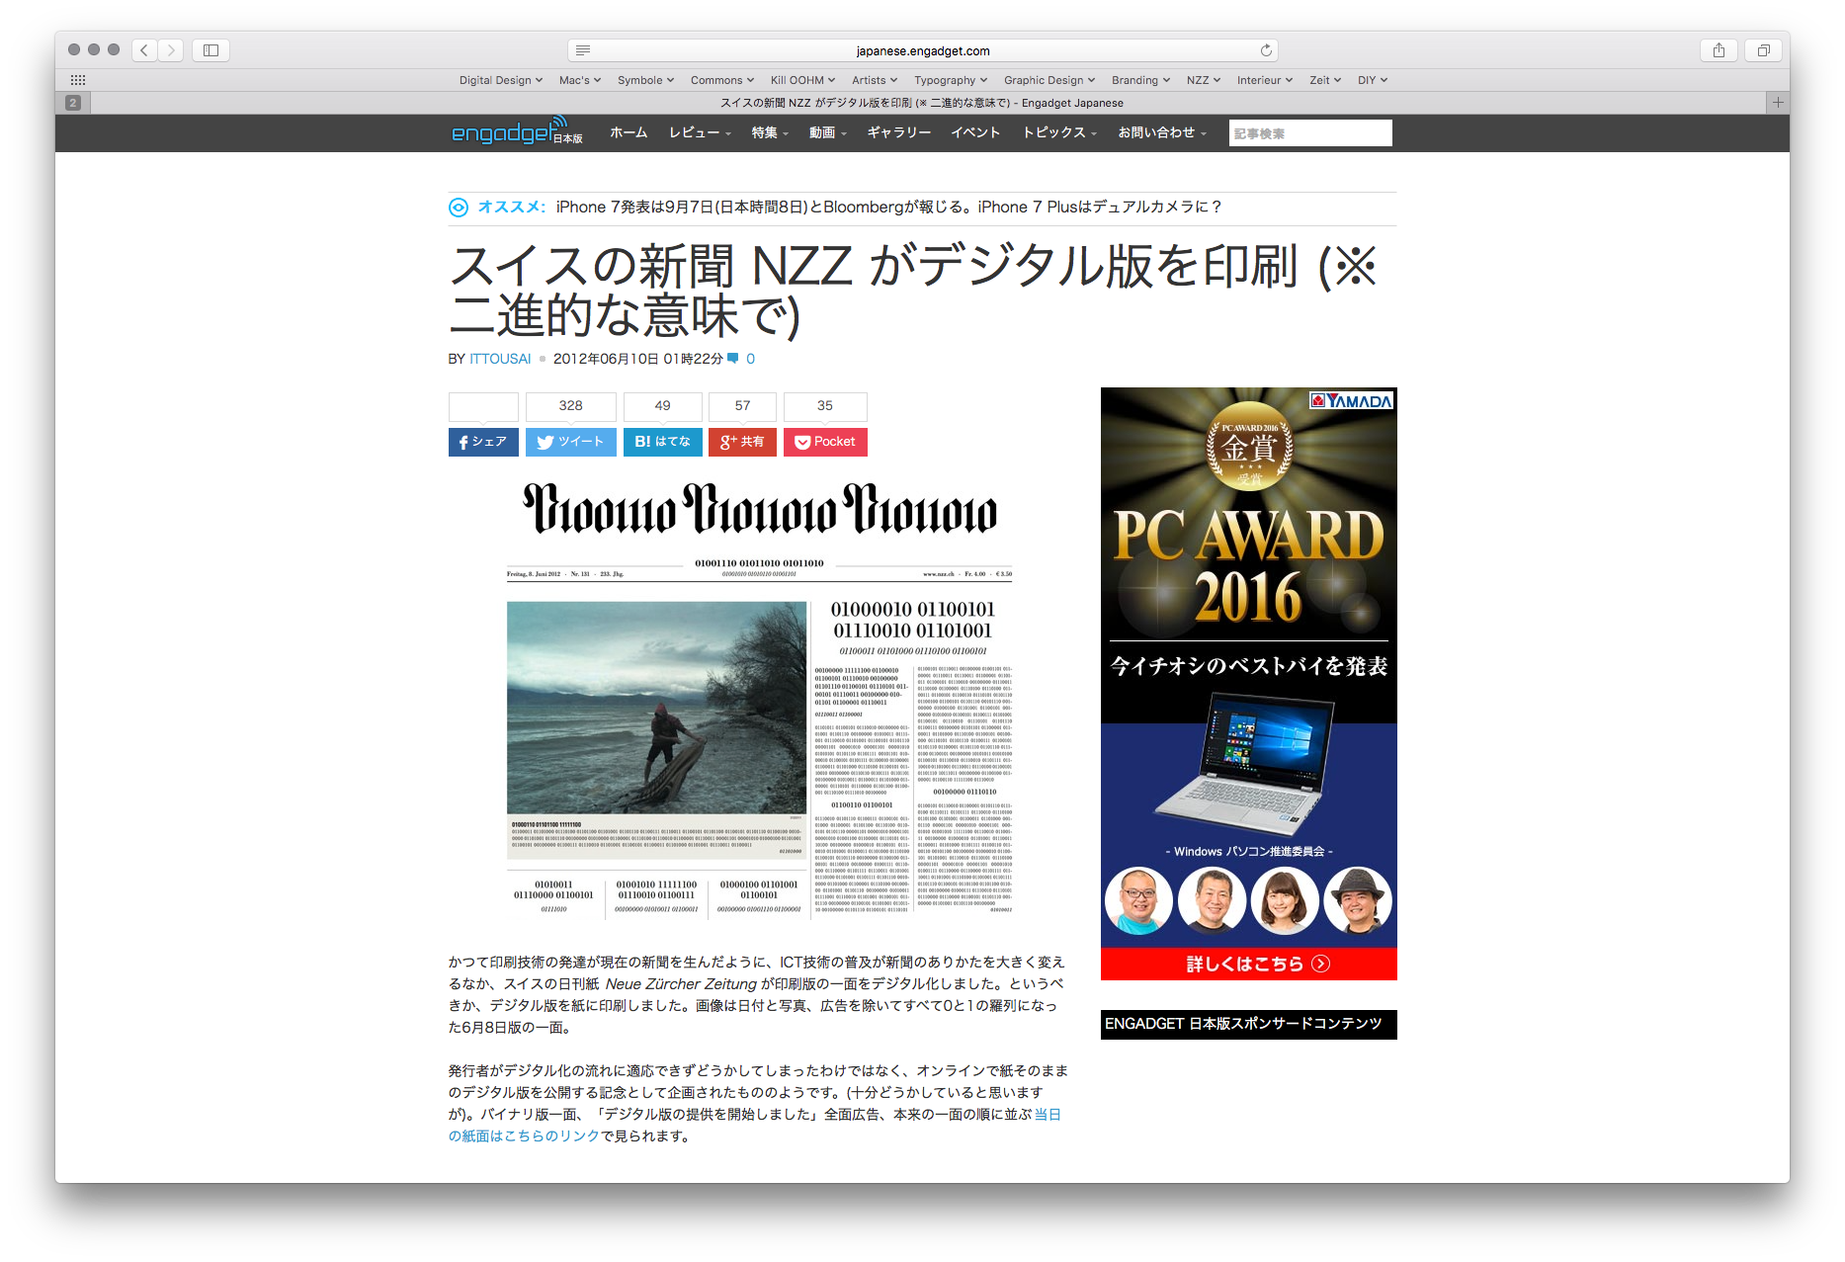Go to ホーム in site navigation
This screenshot has height=1262, width=1845.
[x=629, y=132]
